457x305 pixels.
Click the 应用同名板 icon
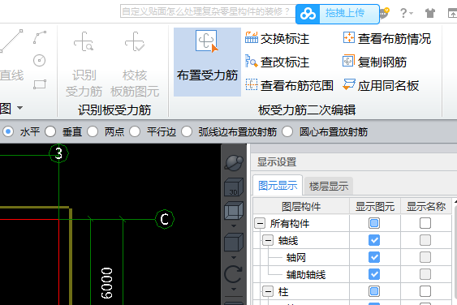(x=348, y=85)
